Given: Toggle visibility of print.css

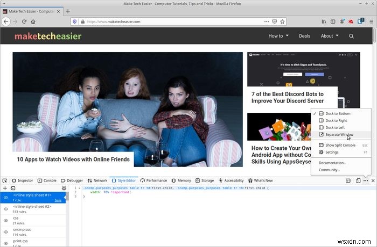Looking at the screenshot, I should click(x=6, y=243).
